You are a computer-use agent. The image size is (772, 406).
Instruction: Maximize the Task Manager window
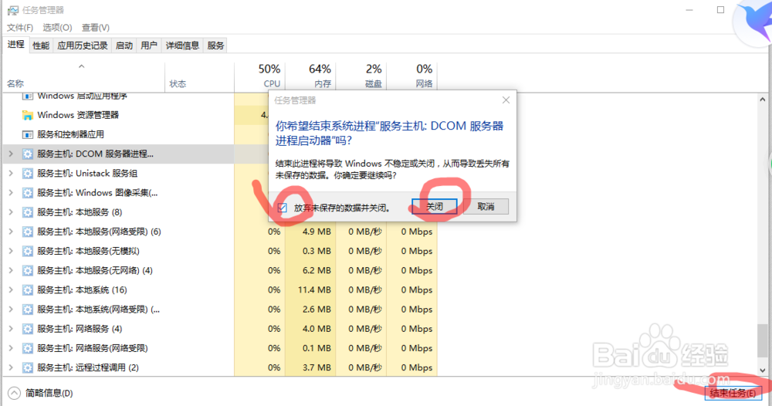pyautogui.click(x=721, y=10)
